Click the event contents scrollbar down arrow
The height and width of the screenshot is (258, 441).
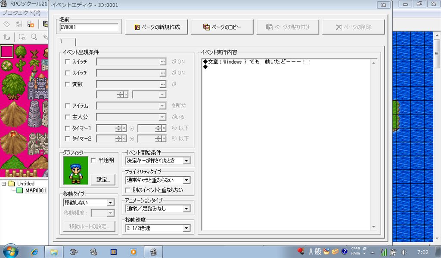(373, 227)
